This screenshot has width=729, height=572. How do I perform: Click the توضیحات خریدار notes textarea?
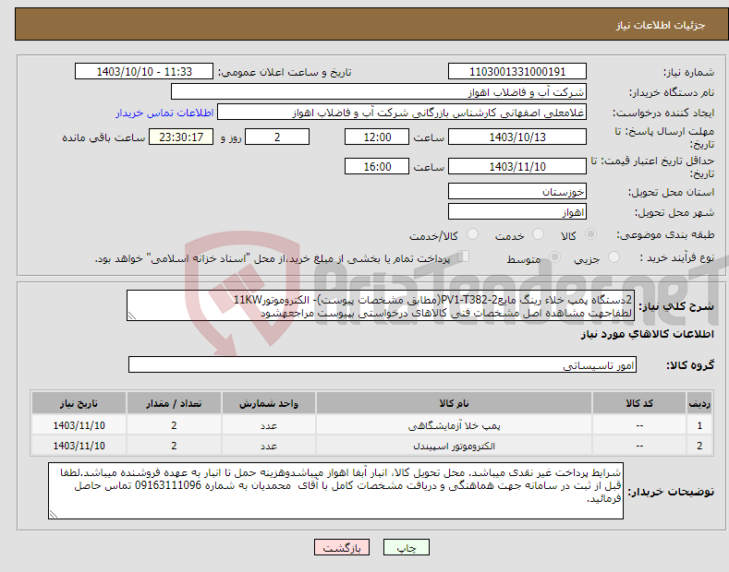coord(335,491)
